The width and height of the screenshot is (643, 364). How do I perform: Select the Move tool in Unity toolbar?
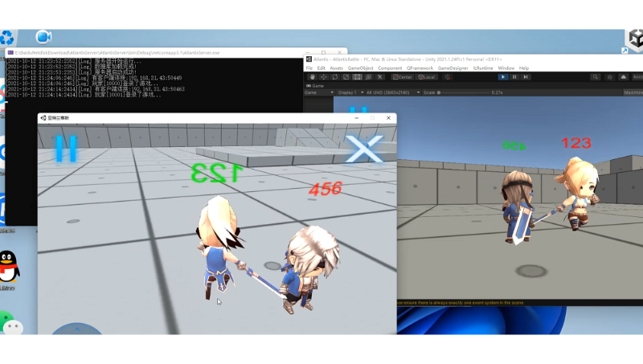[x=324, y=77]
